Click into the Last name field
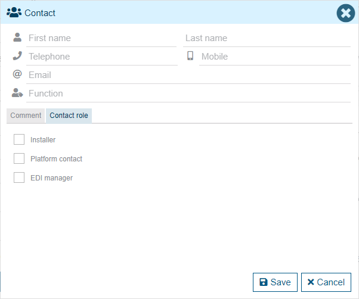Viewport: 359px width, 299px height. tap(267, 38)
